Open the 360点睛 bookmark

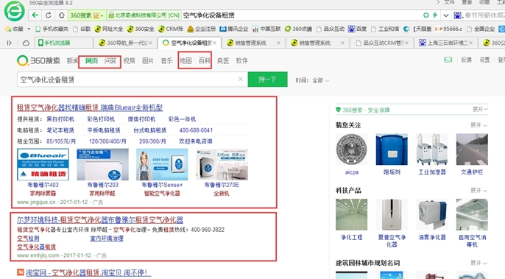tap(298, 29)
